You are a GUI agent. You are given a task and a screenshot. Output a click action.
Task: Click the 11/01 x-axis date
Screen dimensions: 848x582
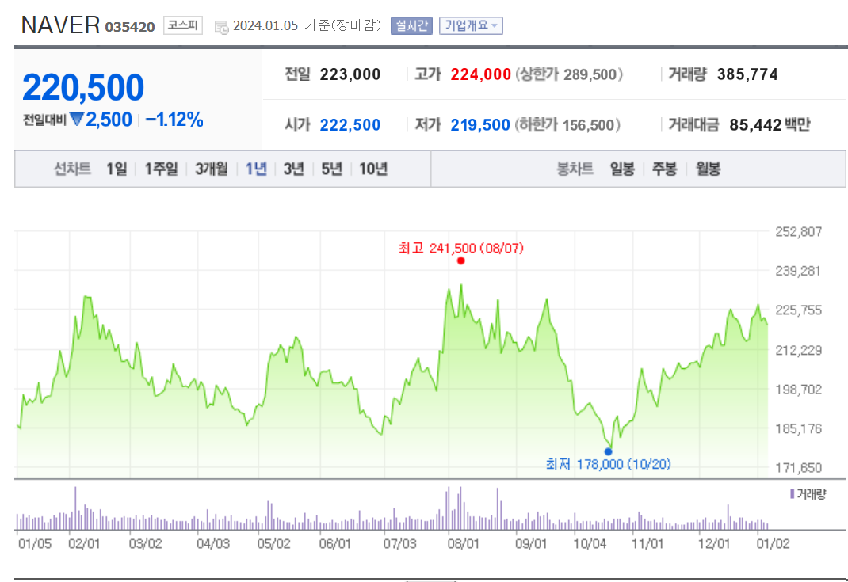647,544
